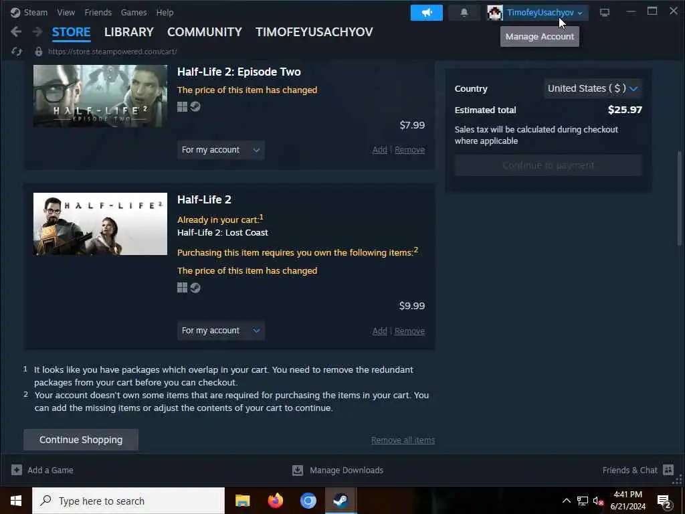Click the Steam logo icon in menu bar
685x514 pixels.
click(15, 12)
